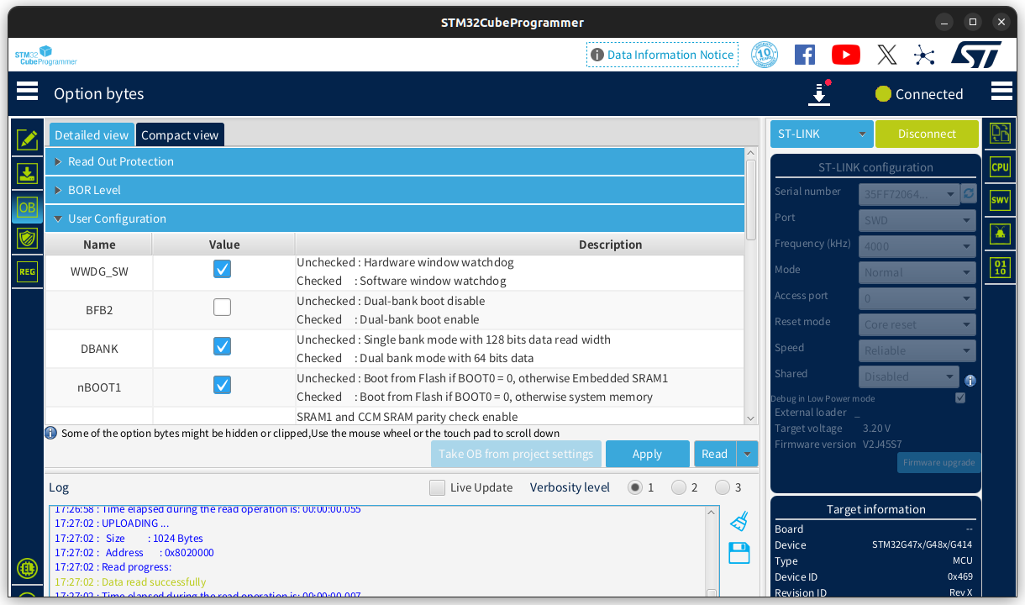Click Take OB from project settings
1025x605 pixels.
(x=516, y=454)
